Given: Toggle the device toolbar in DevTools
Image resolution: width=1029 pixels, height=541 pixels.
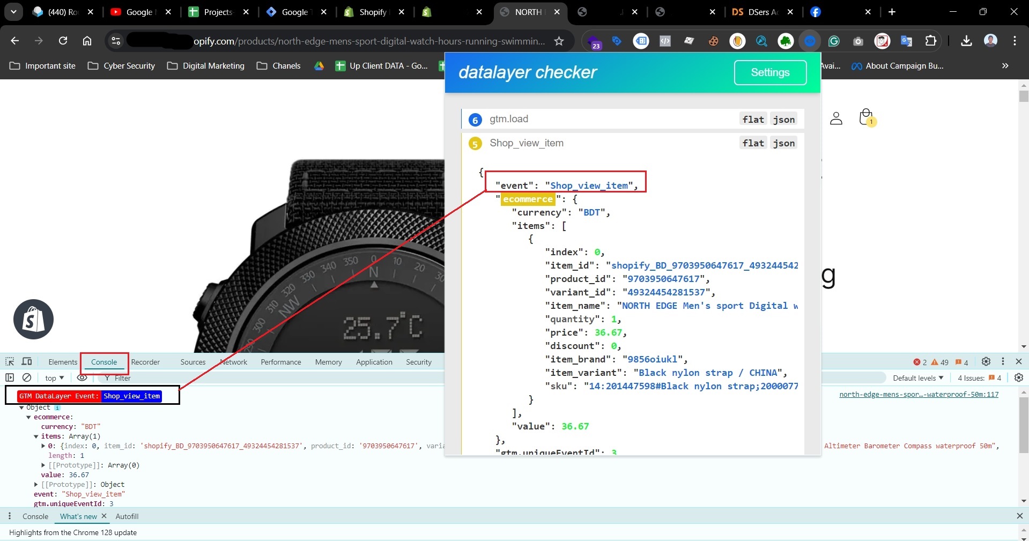Looking at the screenshot, I should [x=27, y=361].
